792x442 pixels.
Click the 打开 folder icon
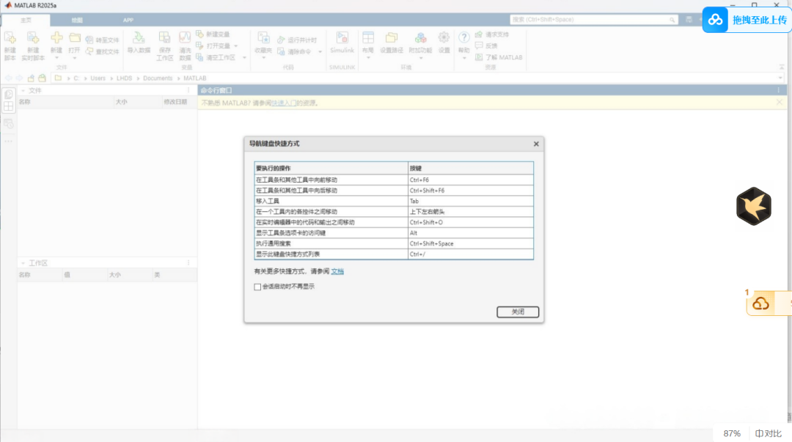pyautogui.click(x=75, y=37)
